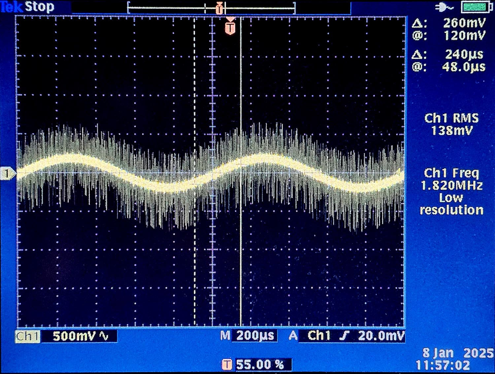Click the rising edge trigger slope icon
495x374 pixels.
tap(345, 336)
